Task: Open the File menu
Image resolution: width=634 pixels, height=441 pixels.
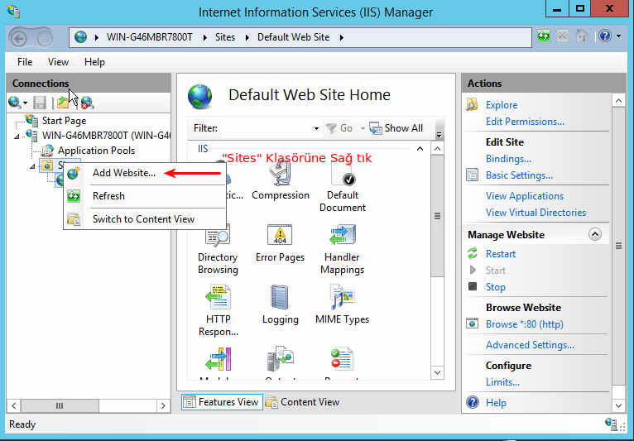Action: (25, 62)
